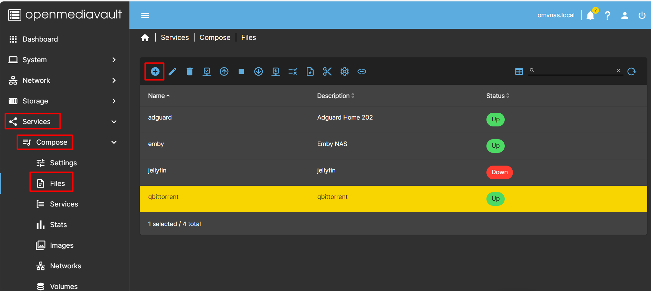651x291 pixels.
Task: Click the Pull image download icon
Action: pos(276,71)
